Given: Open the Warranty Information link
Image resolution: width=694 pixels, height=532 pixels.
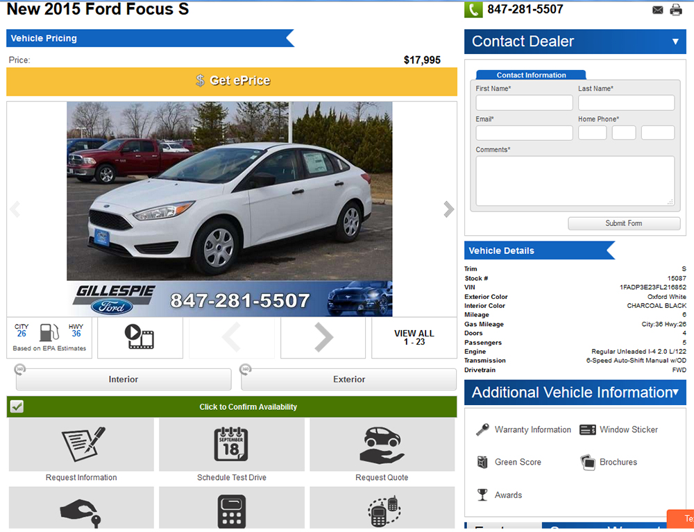Looking at the screenshot, I should 532,429.
